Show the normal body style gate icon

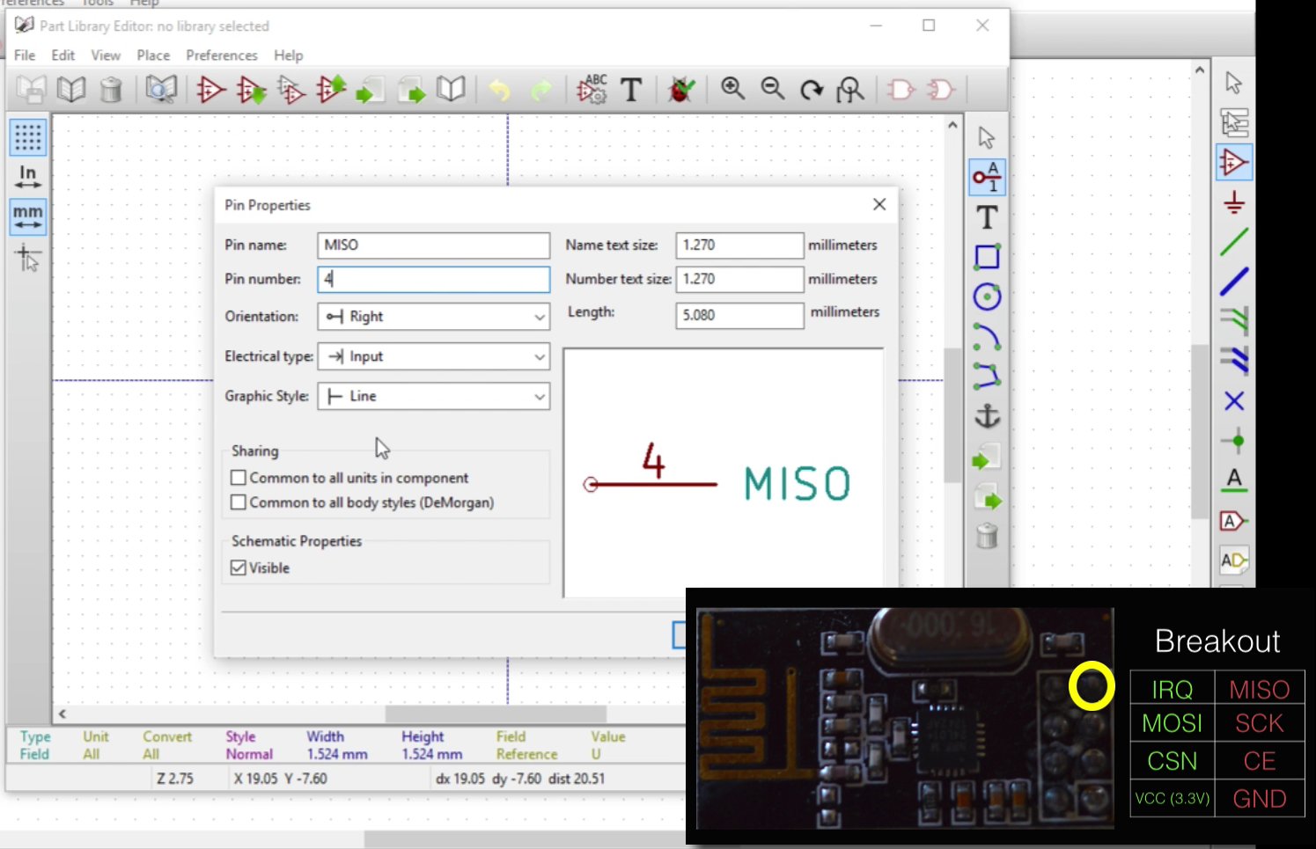pos(901,89)
